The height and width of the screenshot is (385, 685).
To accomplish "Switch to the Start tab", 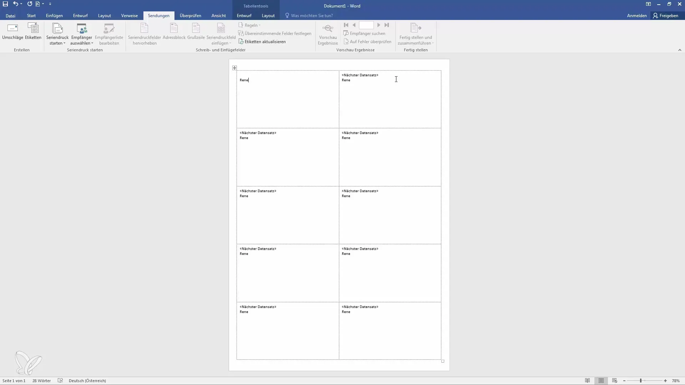I will (x=31, y=16).
